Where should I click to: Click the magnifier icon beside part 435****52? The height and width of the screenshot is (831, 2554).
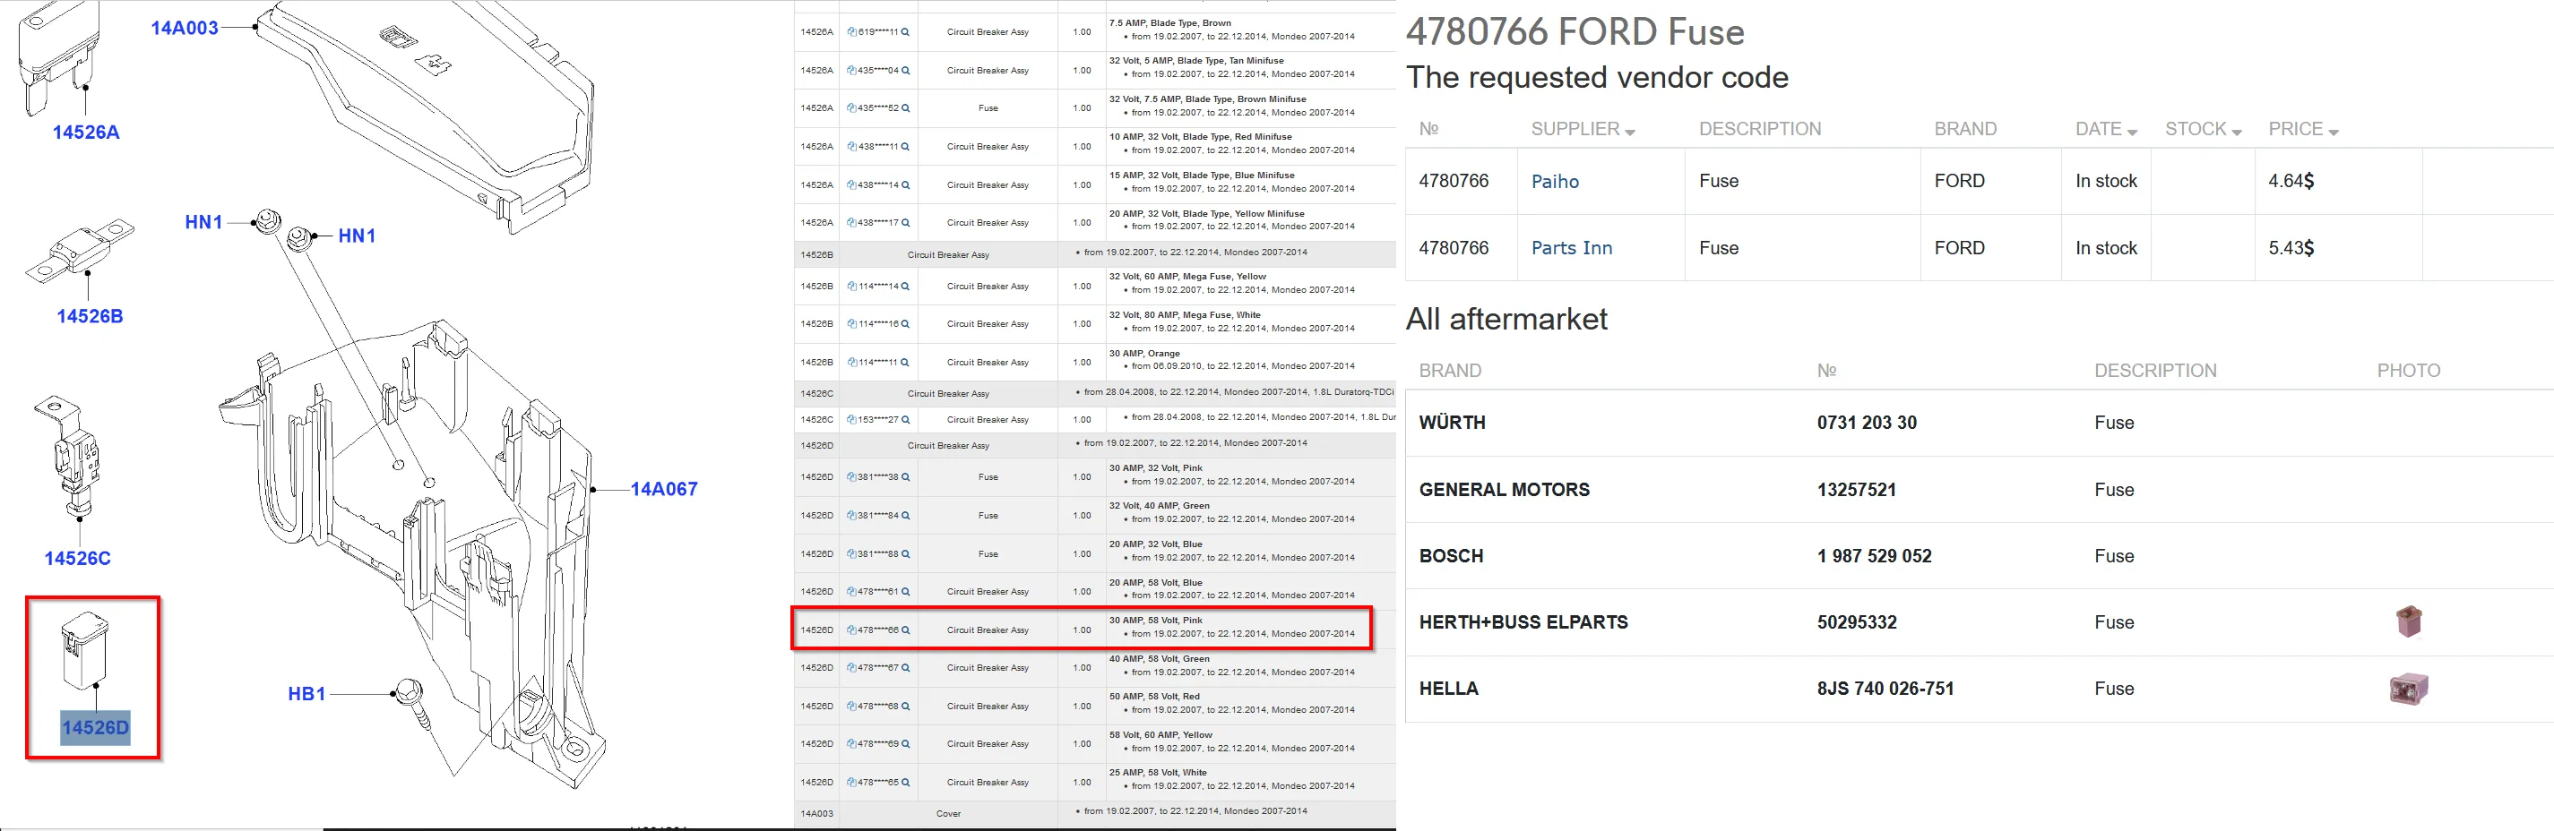point(905,108)
